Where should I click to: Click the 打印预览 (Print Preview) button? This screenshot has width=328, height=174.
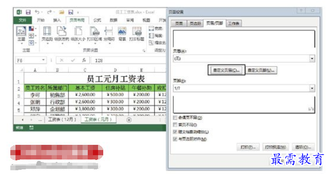(x=275, y=147)
